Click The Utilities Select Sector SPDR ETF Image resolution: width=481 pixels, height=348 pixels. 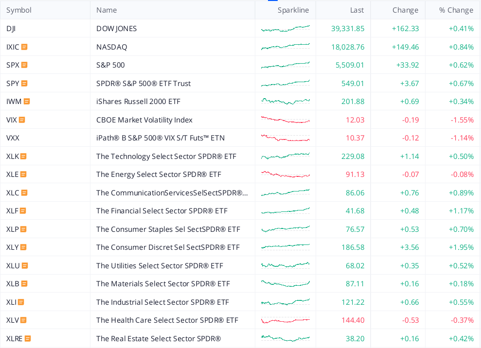click(x=160, y=266)
